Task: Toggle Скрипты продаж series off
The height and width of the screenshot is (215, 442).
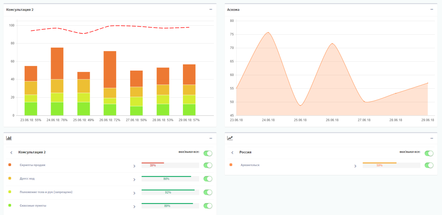Action: coord(208,165)
